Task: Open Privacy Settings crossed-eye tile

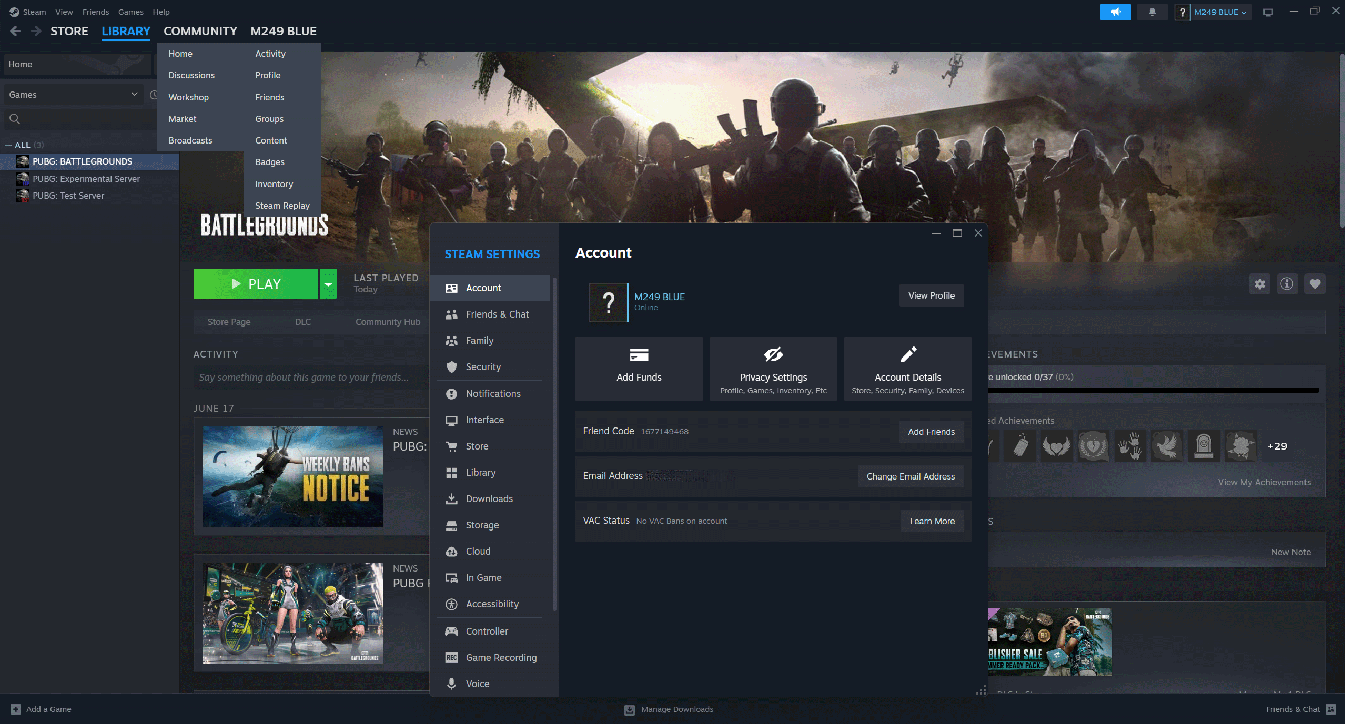Action: click(773, 369)
